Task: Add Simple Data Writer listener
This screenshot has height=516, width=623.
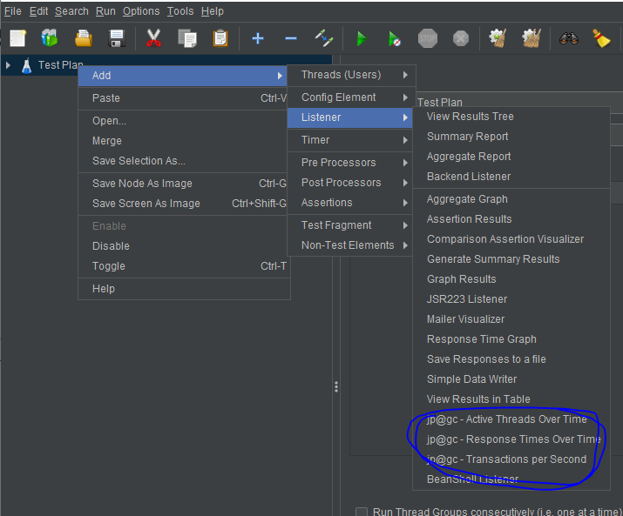Action: 511,379
